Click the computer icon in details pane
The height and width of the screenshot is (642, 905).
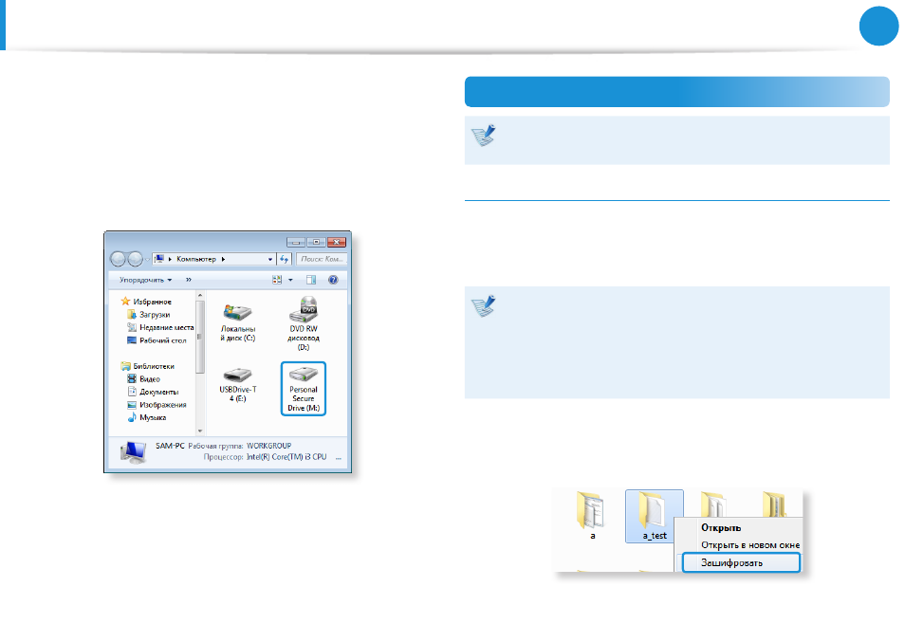click(x=134, y=452)
